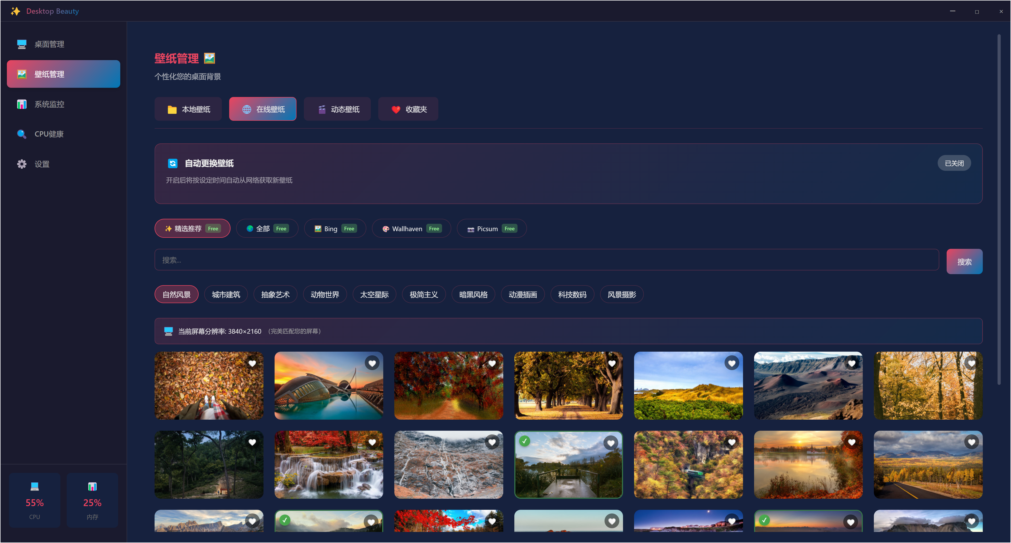Select the 太空星际 category chip
This screenshot has height=543, width=1011.
pyautogui.click(x=374, y=294)
